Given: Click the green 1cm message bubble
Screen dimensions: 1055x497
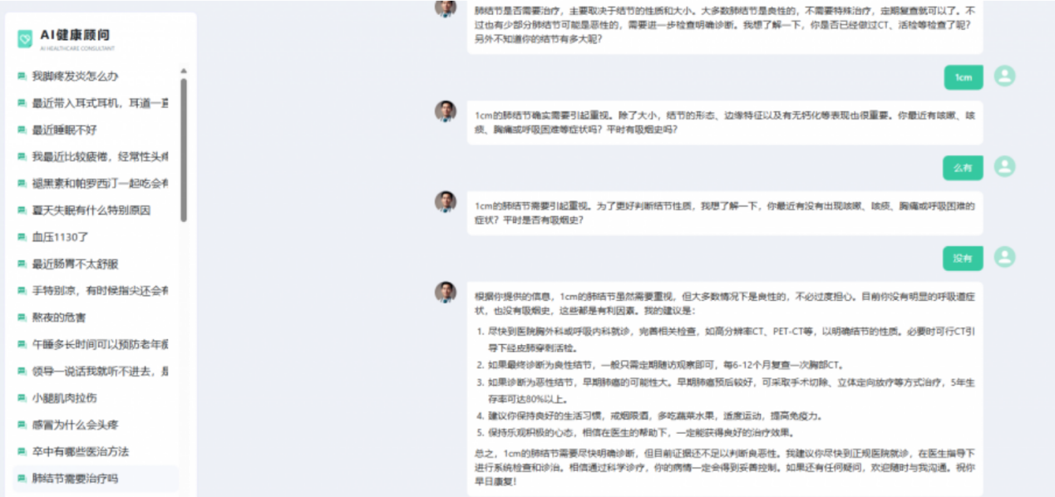Looking at the screenshot, I should pos(963,77).
